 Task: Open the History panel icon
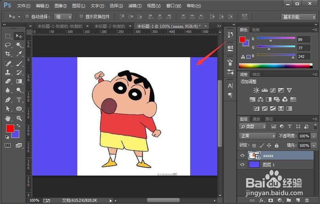tap(230, 35)
